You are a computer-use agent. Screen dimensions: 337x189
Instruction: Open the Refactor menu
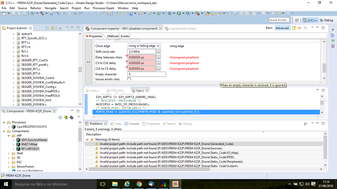click(36, 8)
